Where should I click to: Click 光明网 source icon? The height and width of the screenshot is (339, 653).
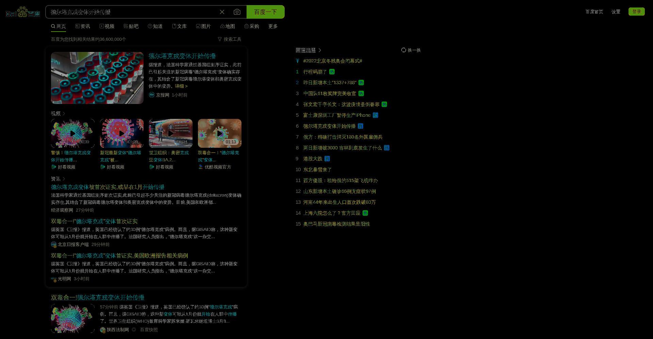[x=54, y=279]
